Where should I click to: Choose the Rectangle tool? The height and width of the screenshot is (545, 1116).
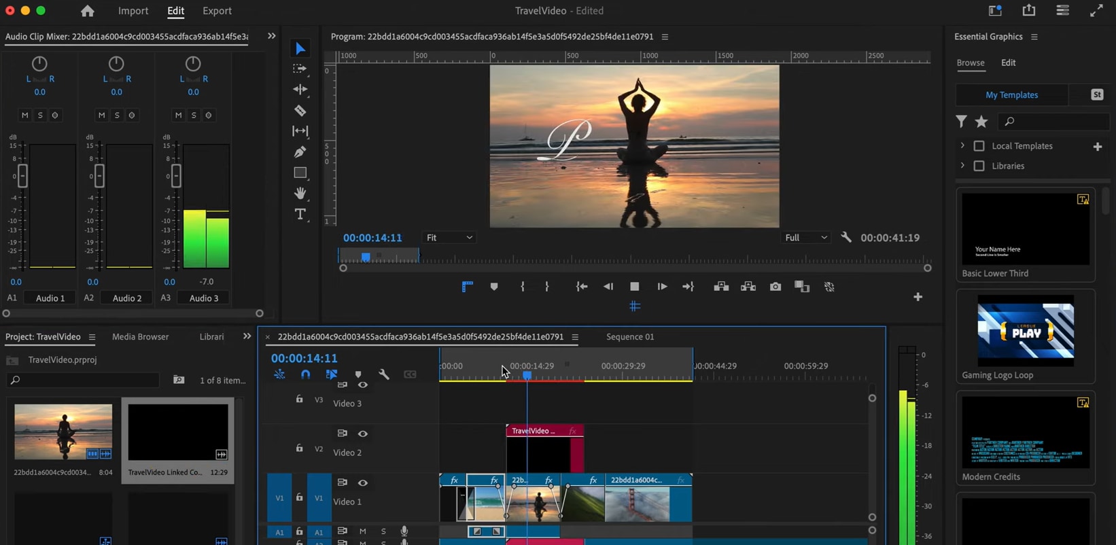[300, 173]
